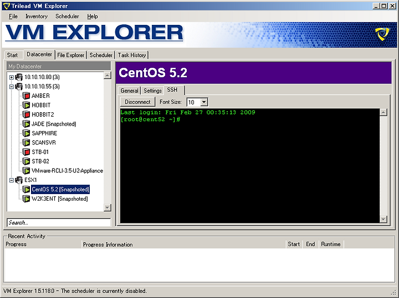Click the SSH terminal scroll-up arrow
The width and height of the screenshot is (399, 298).
pos(383,112)
